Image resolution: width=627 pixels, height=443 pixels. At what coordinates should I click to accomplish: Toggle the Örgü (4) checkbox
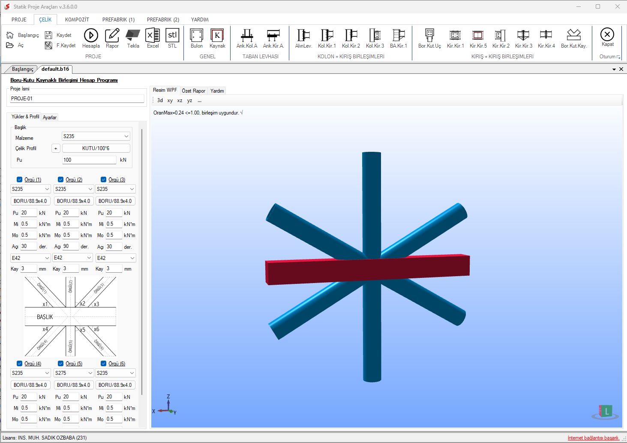[x=19, y=364]
